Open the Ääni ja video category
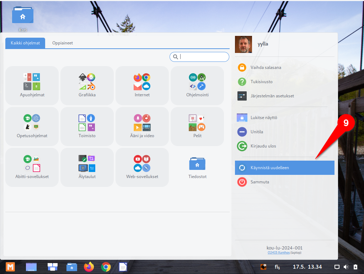The height and width of the screenshot is (274, 364). point(142,127)
